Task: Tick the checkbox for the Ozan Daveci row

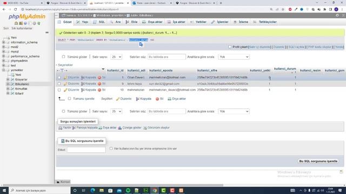Action: tap(59, 78)
